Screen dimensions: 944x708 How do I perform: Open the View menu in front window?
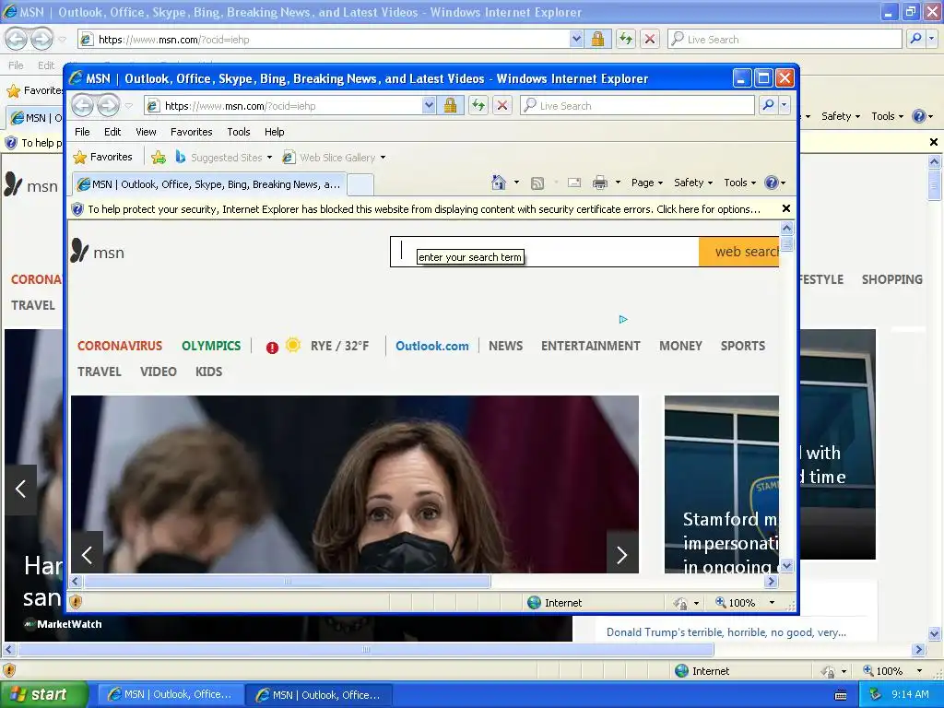coord(146,132)
